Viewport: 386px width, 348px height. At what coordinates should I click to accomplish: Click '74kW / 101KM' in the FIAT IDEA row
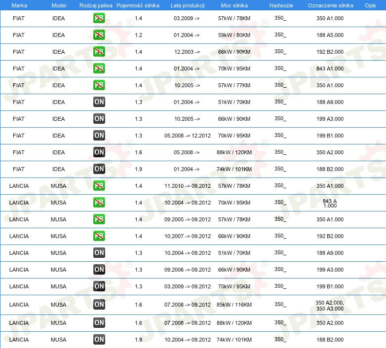[x=234, y=169]
